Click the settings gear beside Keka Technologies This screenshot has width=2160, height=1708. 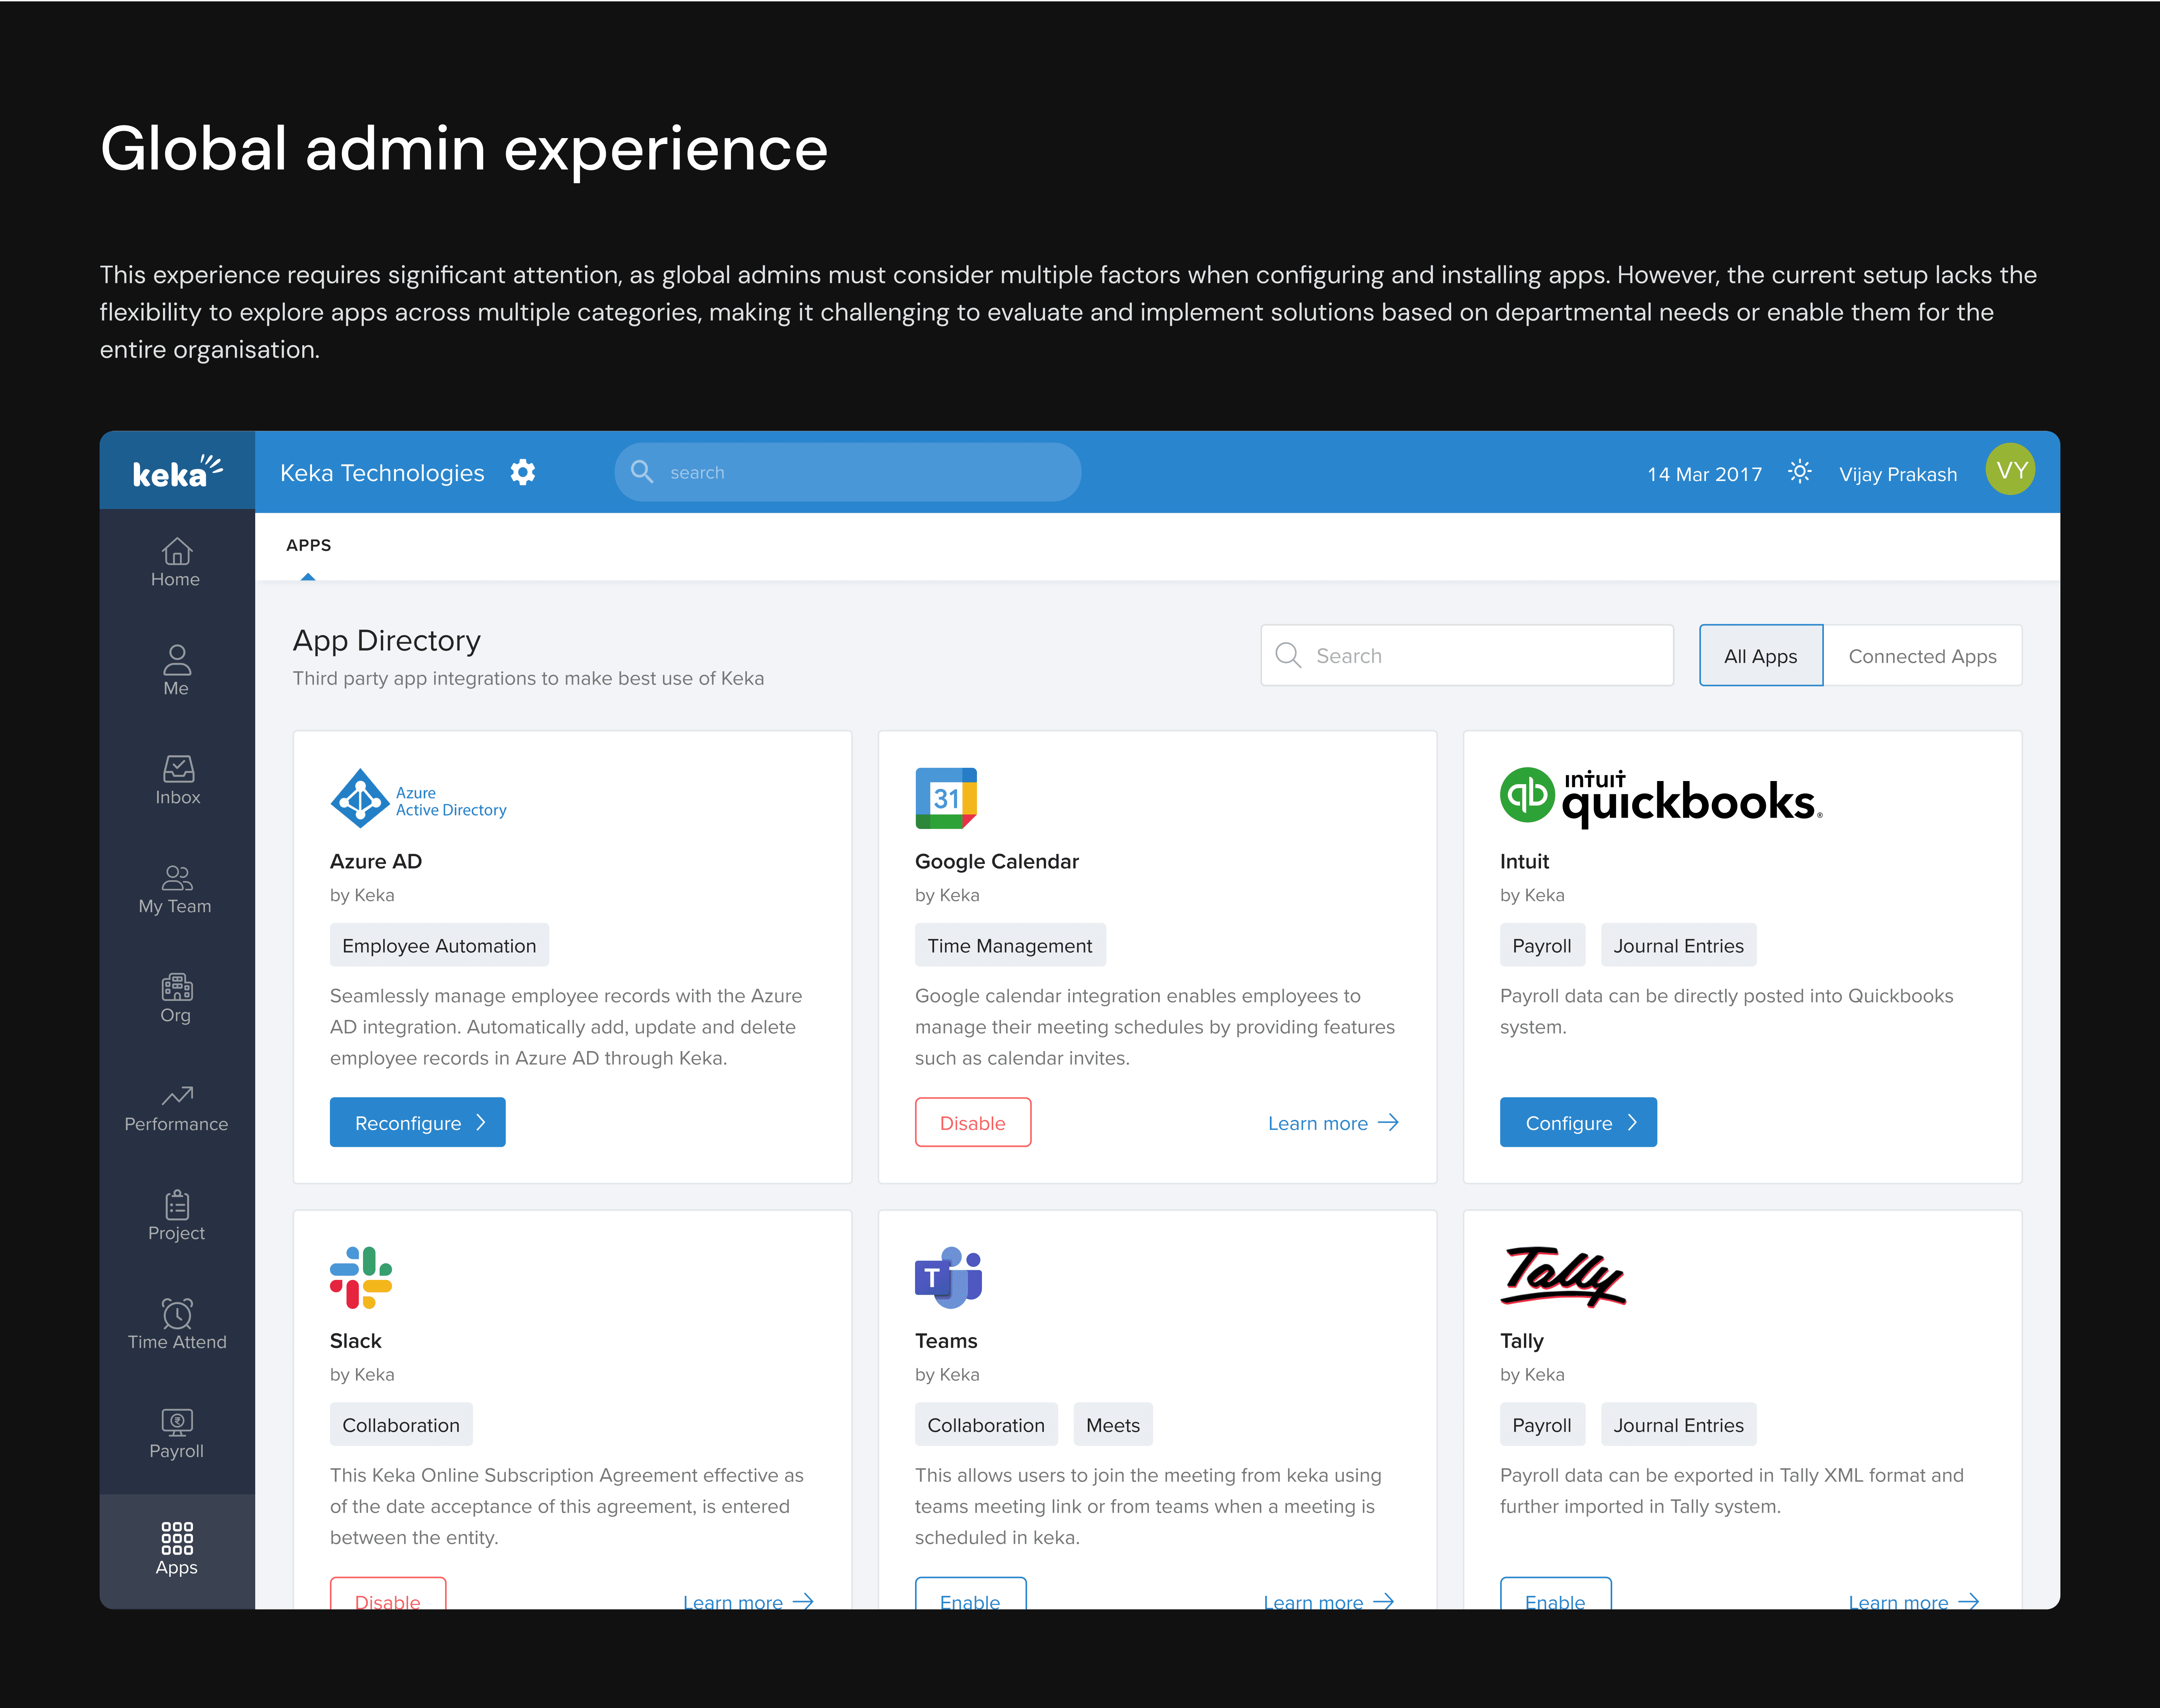(x=523, y=472)
